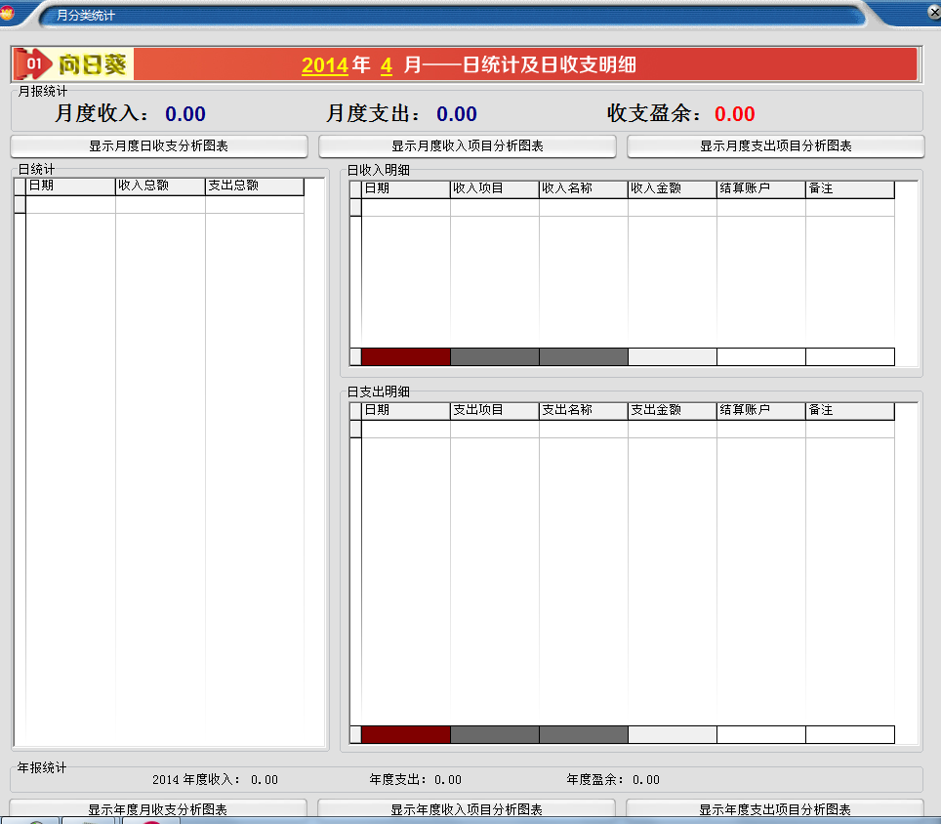941x824 pixels.
Task: Click the 收入总额 column header in 日统计
Action: [x=160, y=186]
